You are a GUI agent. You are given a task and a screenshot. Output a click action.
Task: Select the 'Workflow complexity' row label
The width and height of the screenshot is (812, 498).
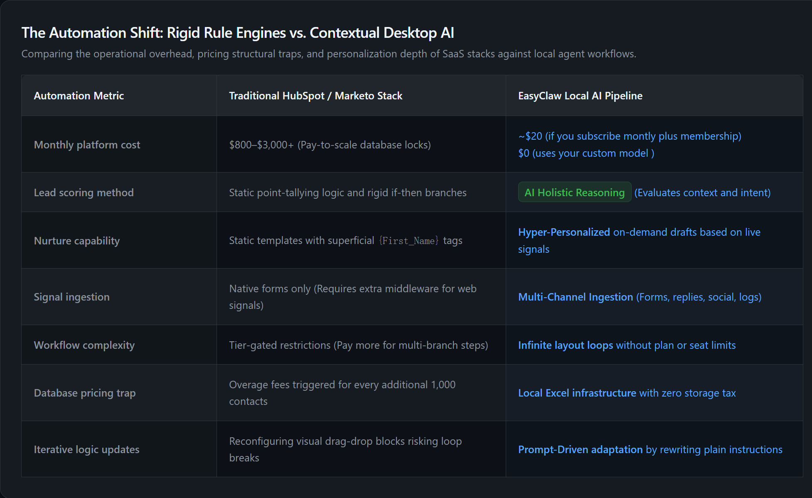(x=84, y=345)
